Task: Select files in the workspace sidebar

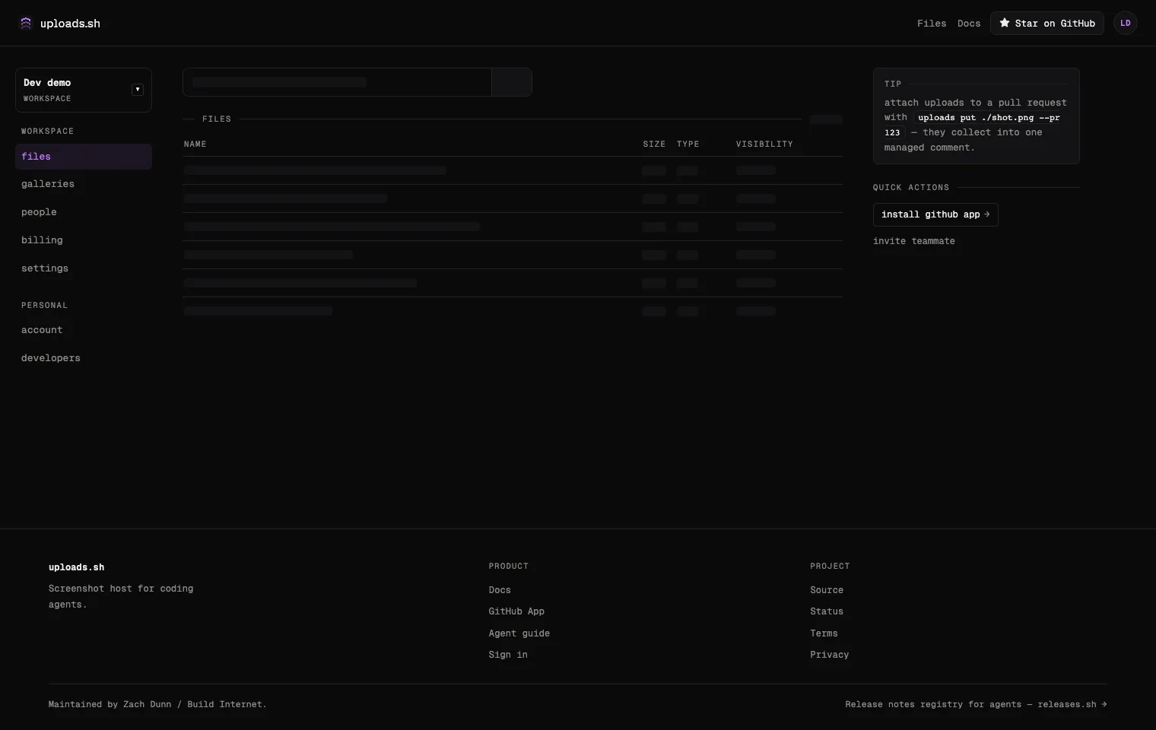Action: pyautogui.click(x=84, y=157)
